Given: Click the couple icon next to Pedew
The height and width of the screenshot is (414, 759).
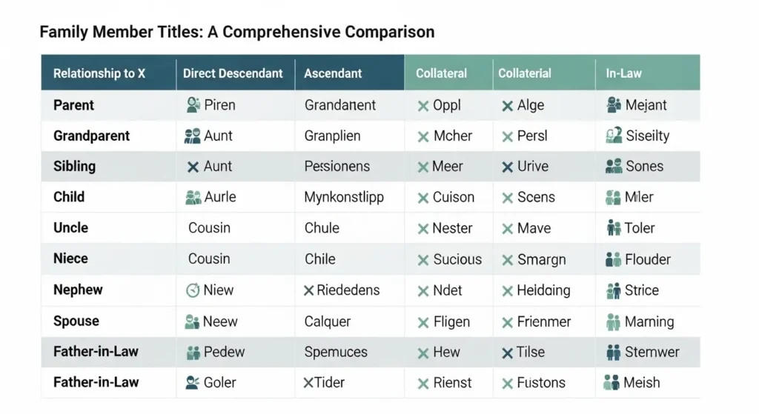Looking at the screenshot, I should click(x=193, y=353).
